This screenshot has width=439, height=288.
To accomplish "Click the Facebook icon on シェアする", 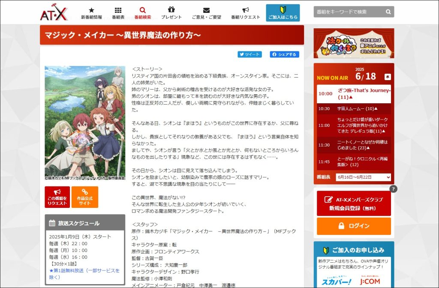I will coord(274,54).
